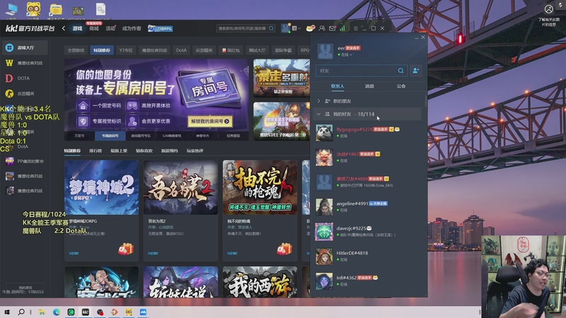Open friend flygogogo#5276 with the panda avatar
The image size is (566, 318).
pos(366,132)
